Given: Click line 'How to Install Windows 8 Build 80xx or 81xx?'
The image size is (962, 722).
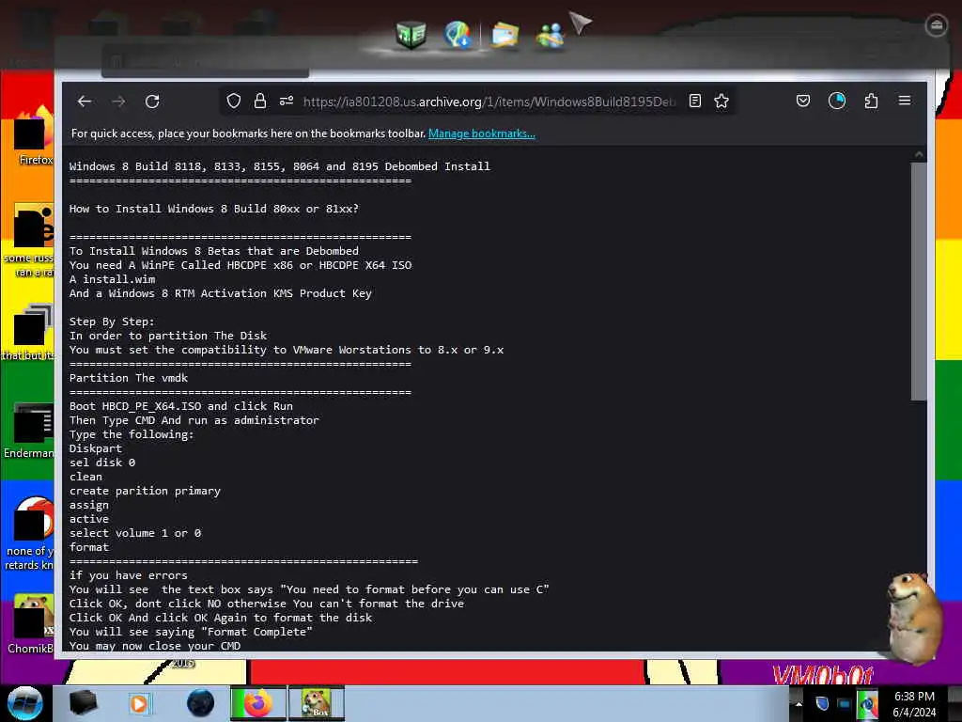Looking at the screenshot, I should 214,209.
